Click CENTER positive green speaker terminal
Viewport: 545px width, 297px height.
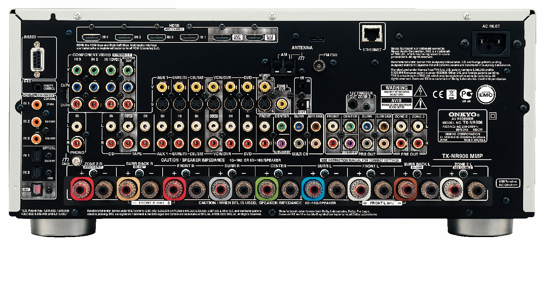coord(267,189)
